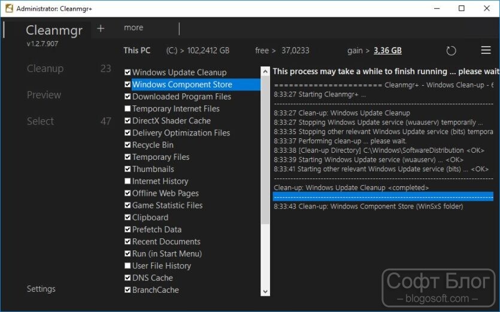Click the cleanup list scrollbar thumb
This screenshot has height=312, width=500.
[x=265, y=150]
